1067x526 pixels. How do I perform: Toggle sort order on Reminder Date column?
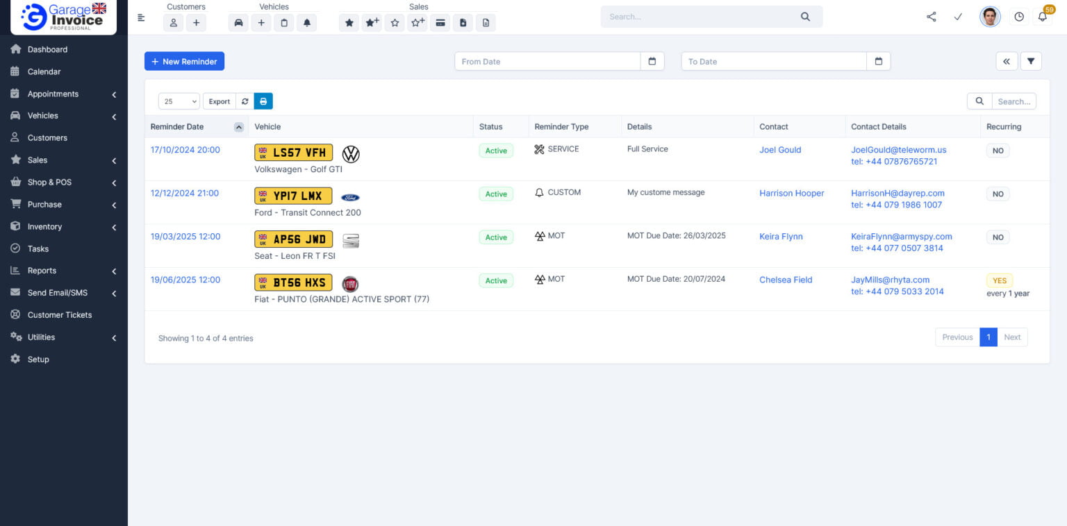(238, 127)
